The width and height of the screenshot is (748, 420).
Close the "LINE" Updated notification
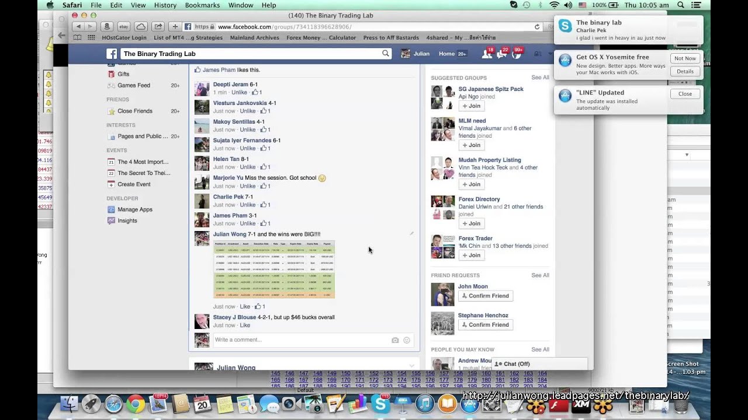click(x=685, y=93)
